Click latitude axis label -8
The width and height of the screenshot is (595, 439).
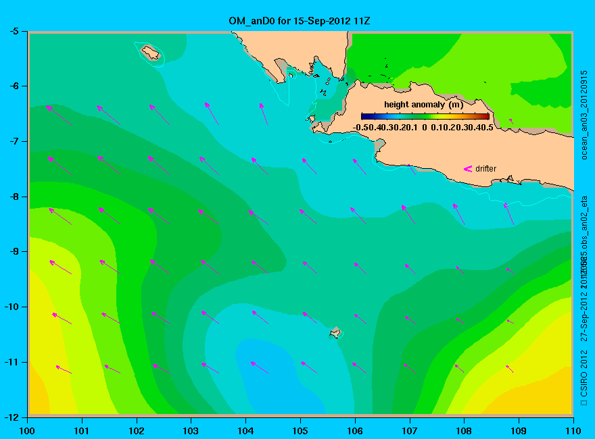coord(14,197)
